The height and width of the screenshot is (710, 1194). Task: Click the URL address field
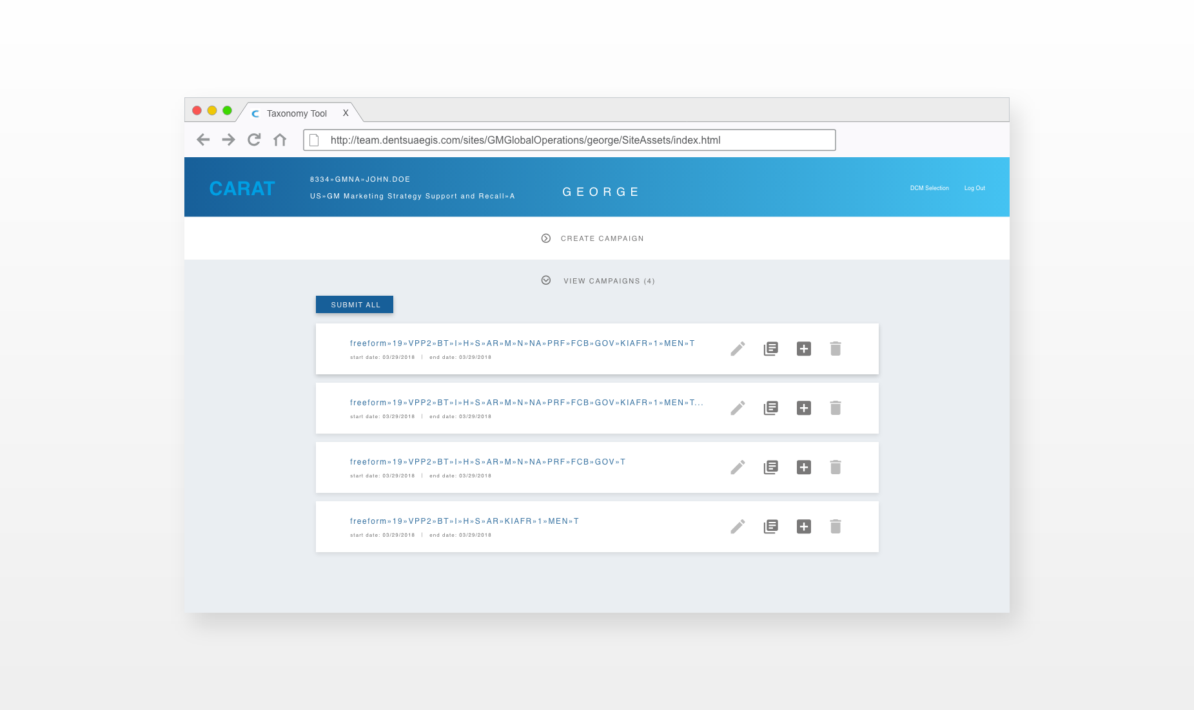click(x=569, y=140)
